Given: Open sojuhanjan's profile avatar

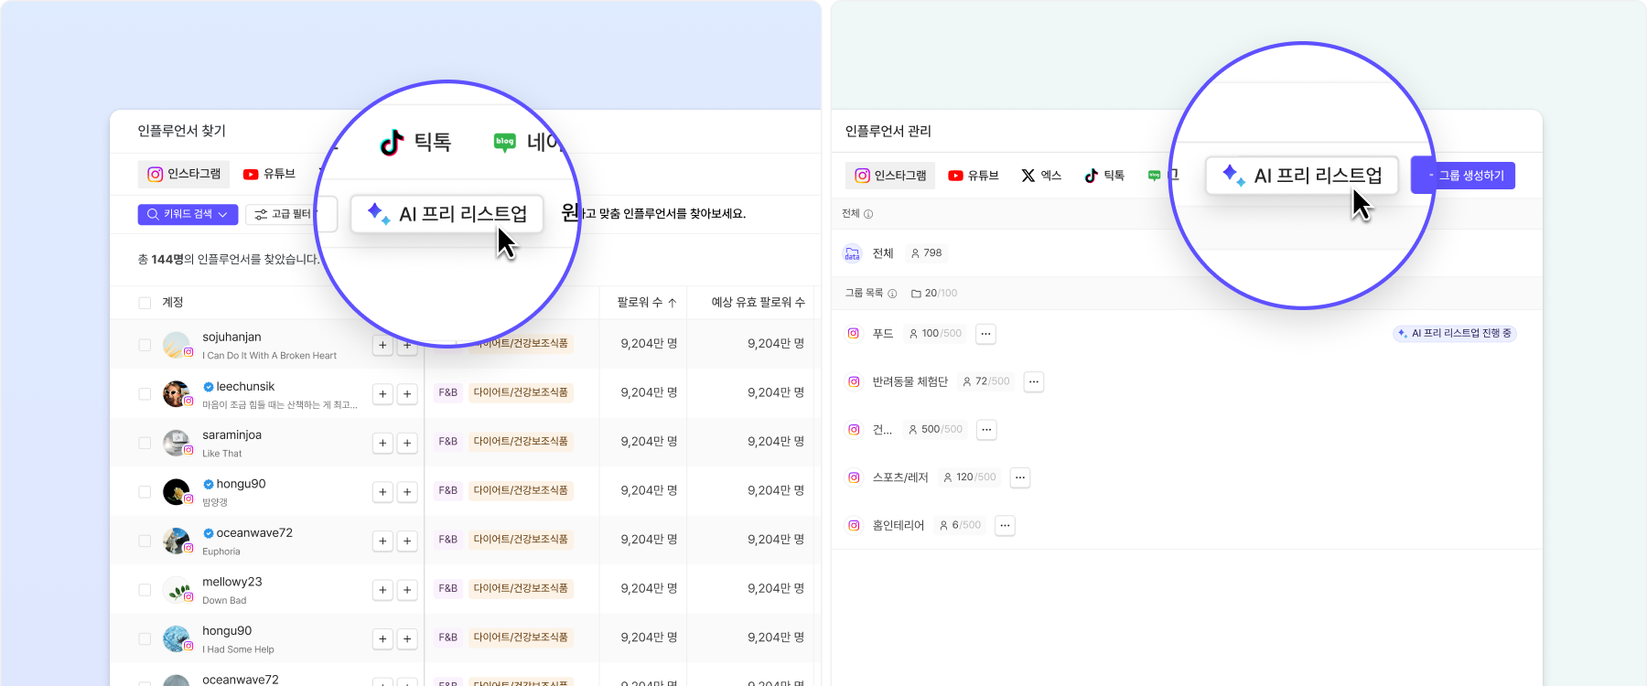Looking at the screenshot, I should 176,345.
